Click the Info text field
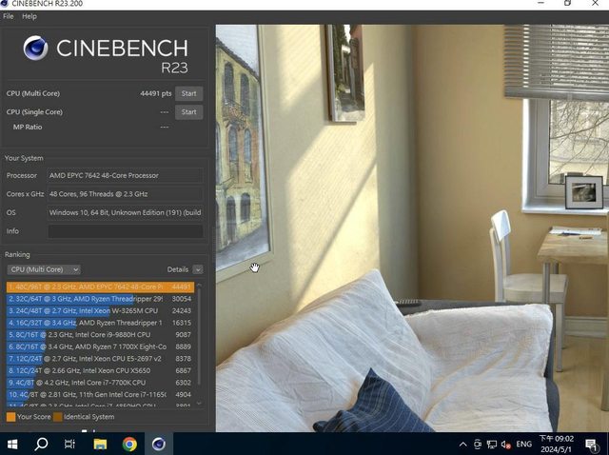 tap(125, 231)
